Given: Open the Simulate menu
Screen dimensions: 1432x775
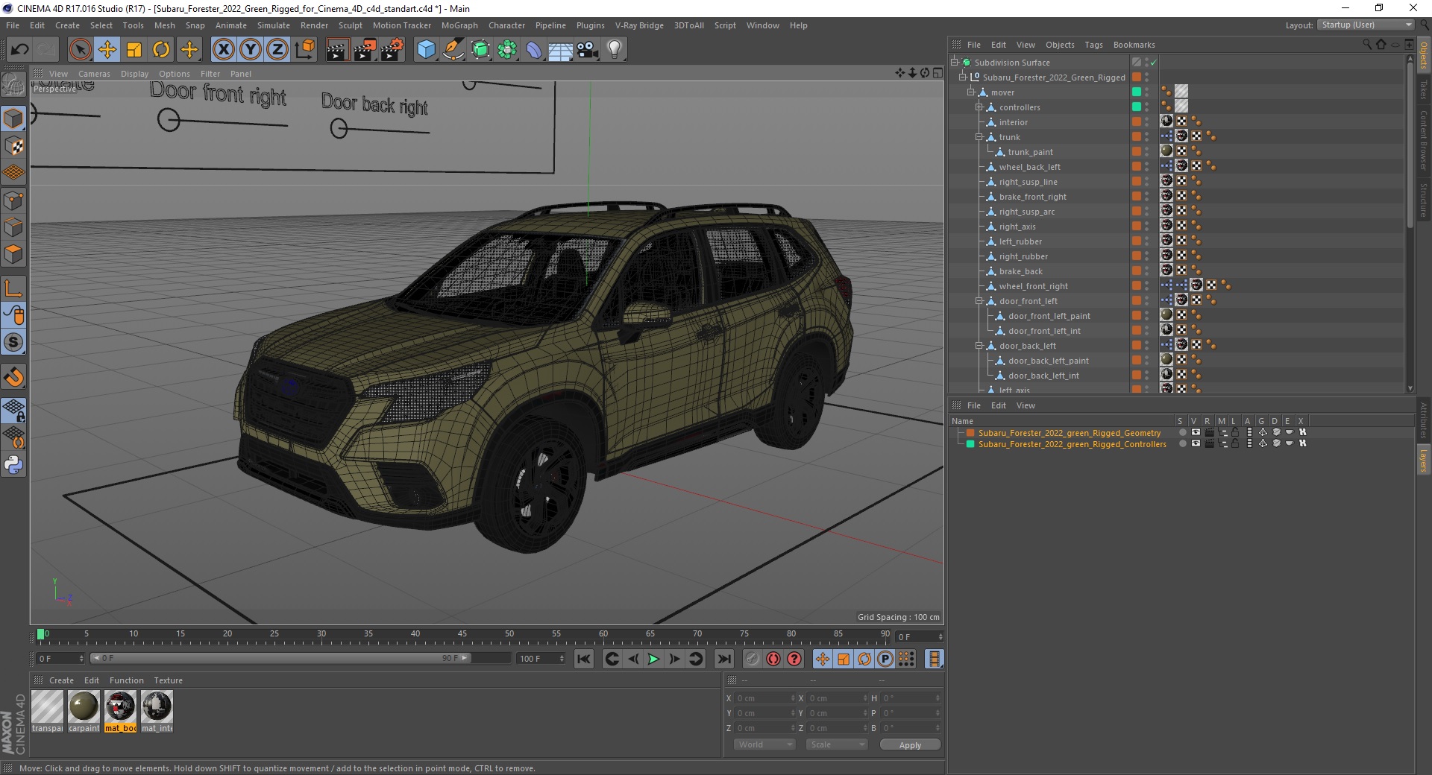Looking at the screenshot, I should pos(274,25).
